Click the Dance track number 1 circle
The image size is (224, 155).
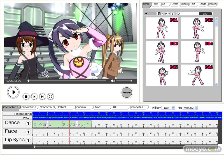tap(28, 124)
